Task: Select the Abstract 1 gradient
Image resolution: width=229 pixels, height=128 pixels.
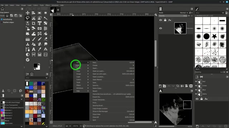Action: pos(12,110)
